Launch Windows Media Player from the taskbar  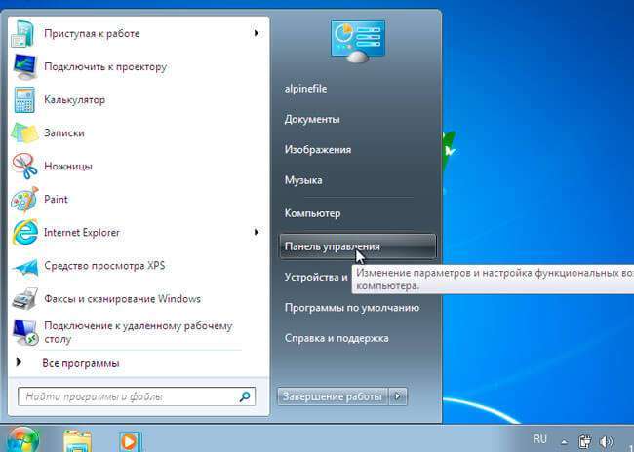click(130, 441)
